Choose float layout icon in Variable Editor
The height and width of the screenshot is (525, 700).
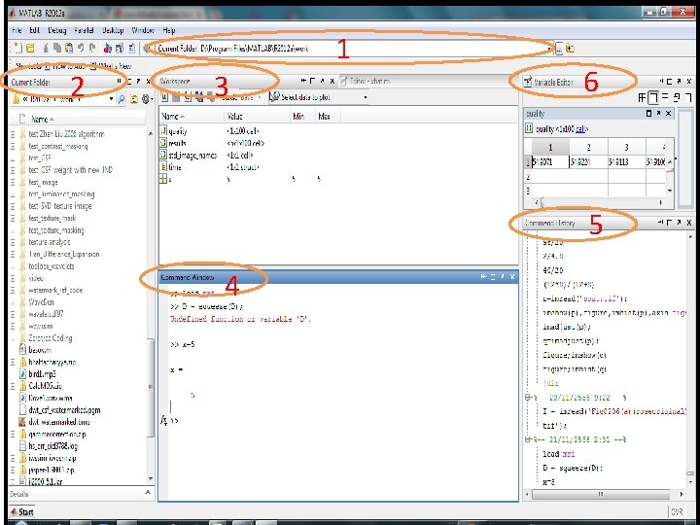(x=677, y=97)
